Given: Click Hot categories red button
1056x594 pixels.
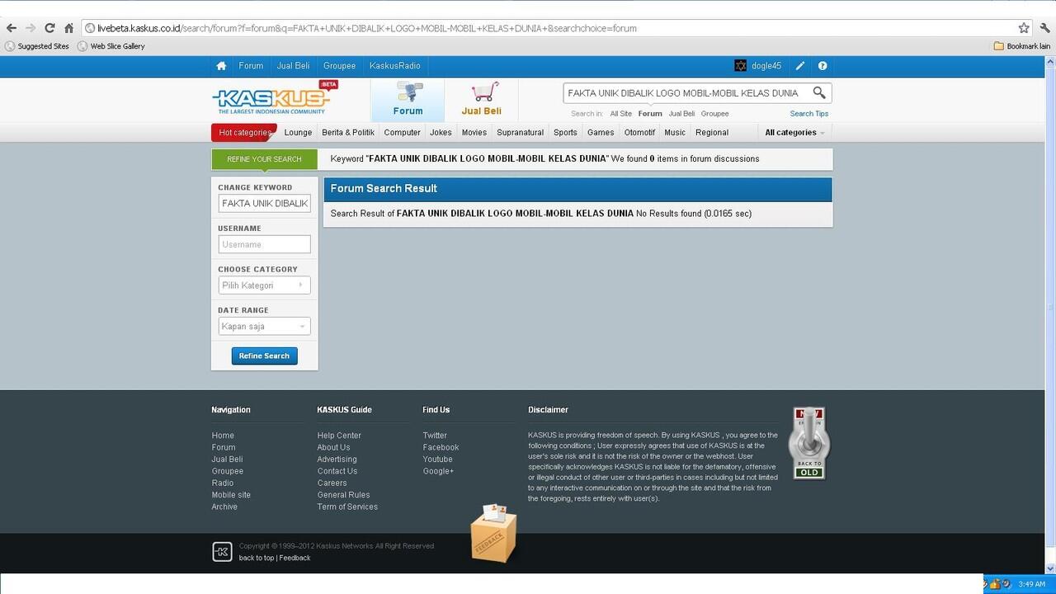Looking at the screenshot, I should click(244, 132).
